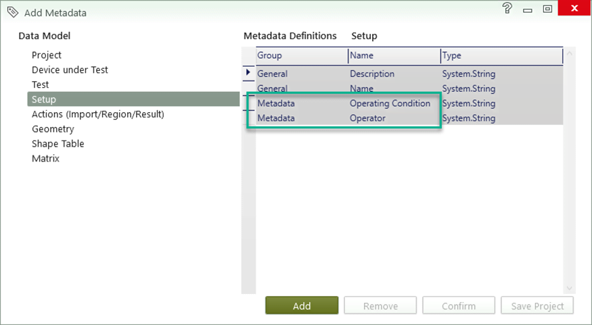
Task: Click the row selector arrow for Description
Action: pos(248,73)
